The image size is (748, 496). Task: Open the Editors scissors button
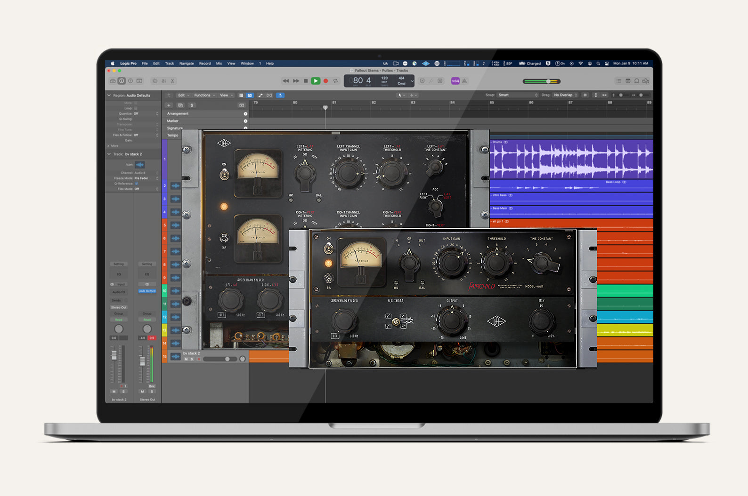coord(172,81)
